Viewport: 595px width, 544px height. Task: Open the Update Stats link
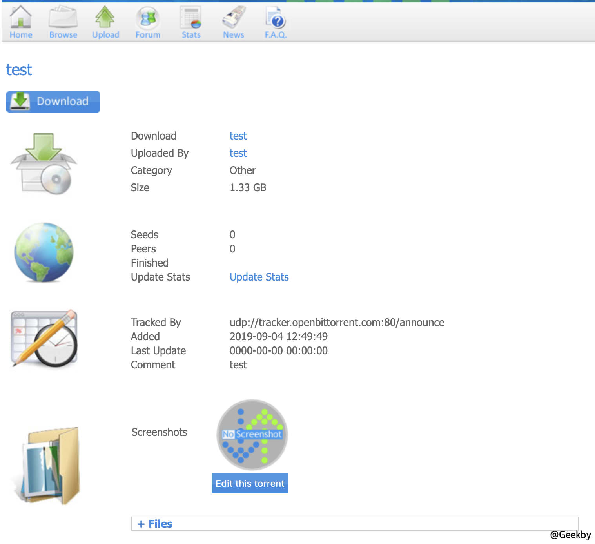(259, 277)
